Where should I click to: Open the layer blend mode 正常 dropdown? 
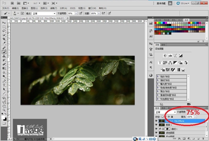point(166,112)
